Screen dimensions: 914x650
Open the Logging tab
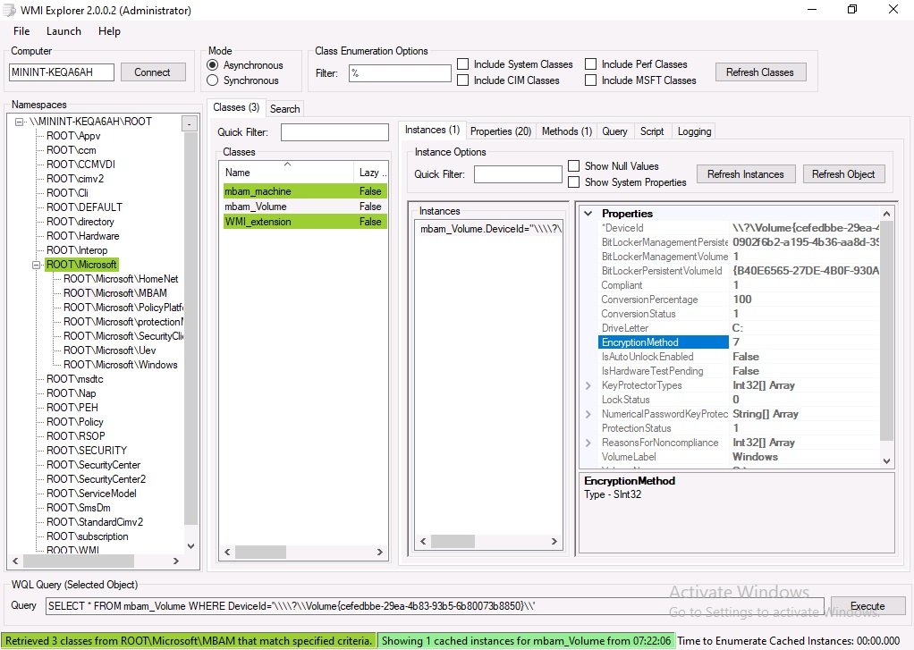tap(694, 131)
